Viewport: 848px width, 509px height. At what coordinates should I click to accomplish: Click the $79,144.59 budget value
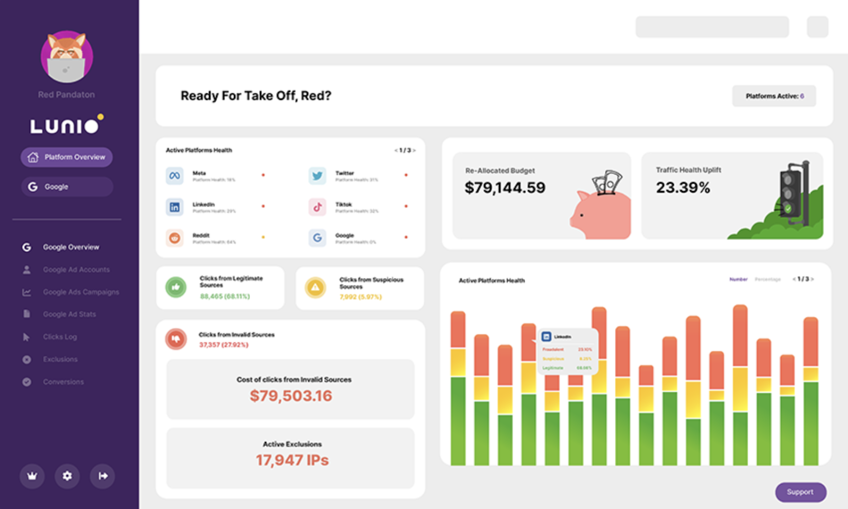click(x=505, y=187)
